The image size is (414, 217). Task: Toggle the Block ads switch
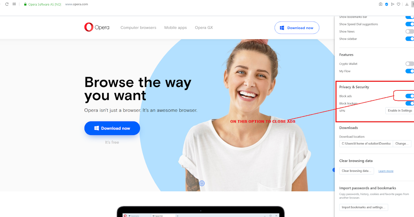tap(410, 96)
